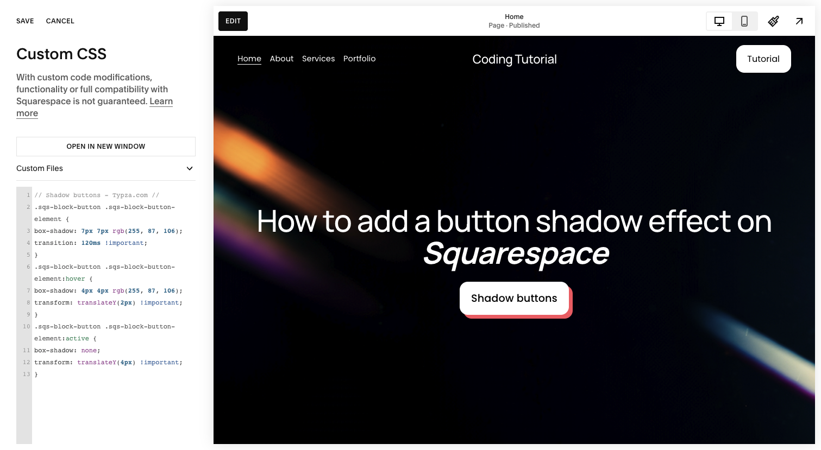Screen dimensions: 821x450
Task: Open the preview in a new tab arrow
Action: click(799, 21)
